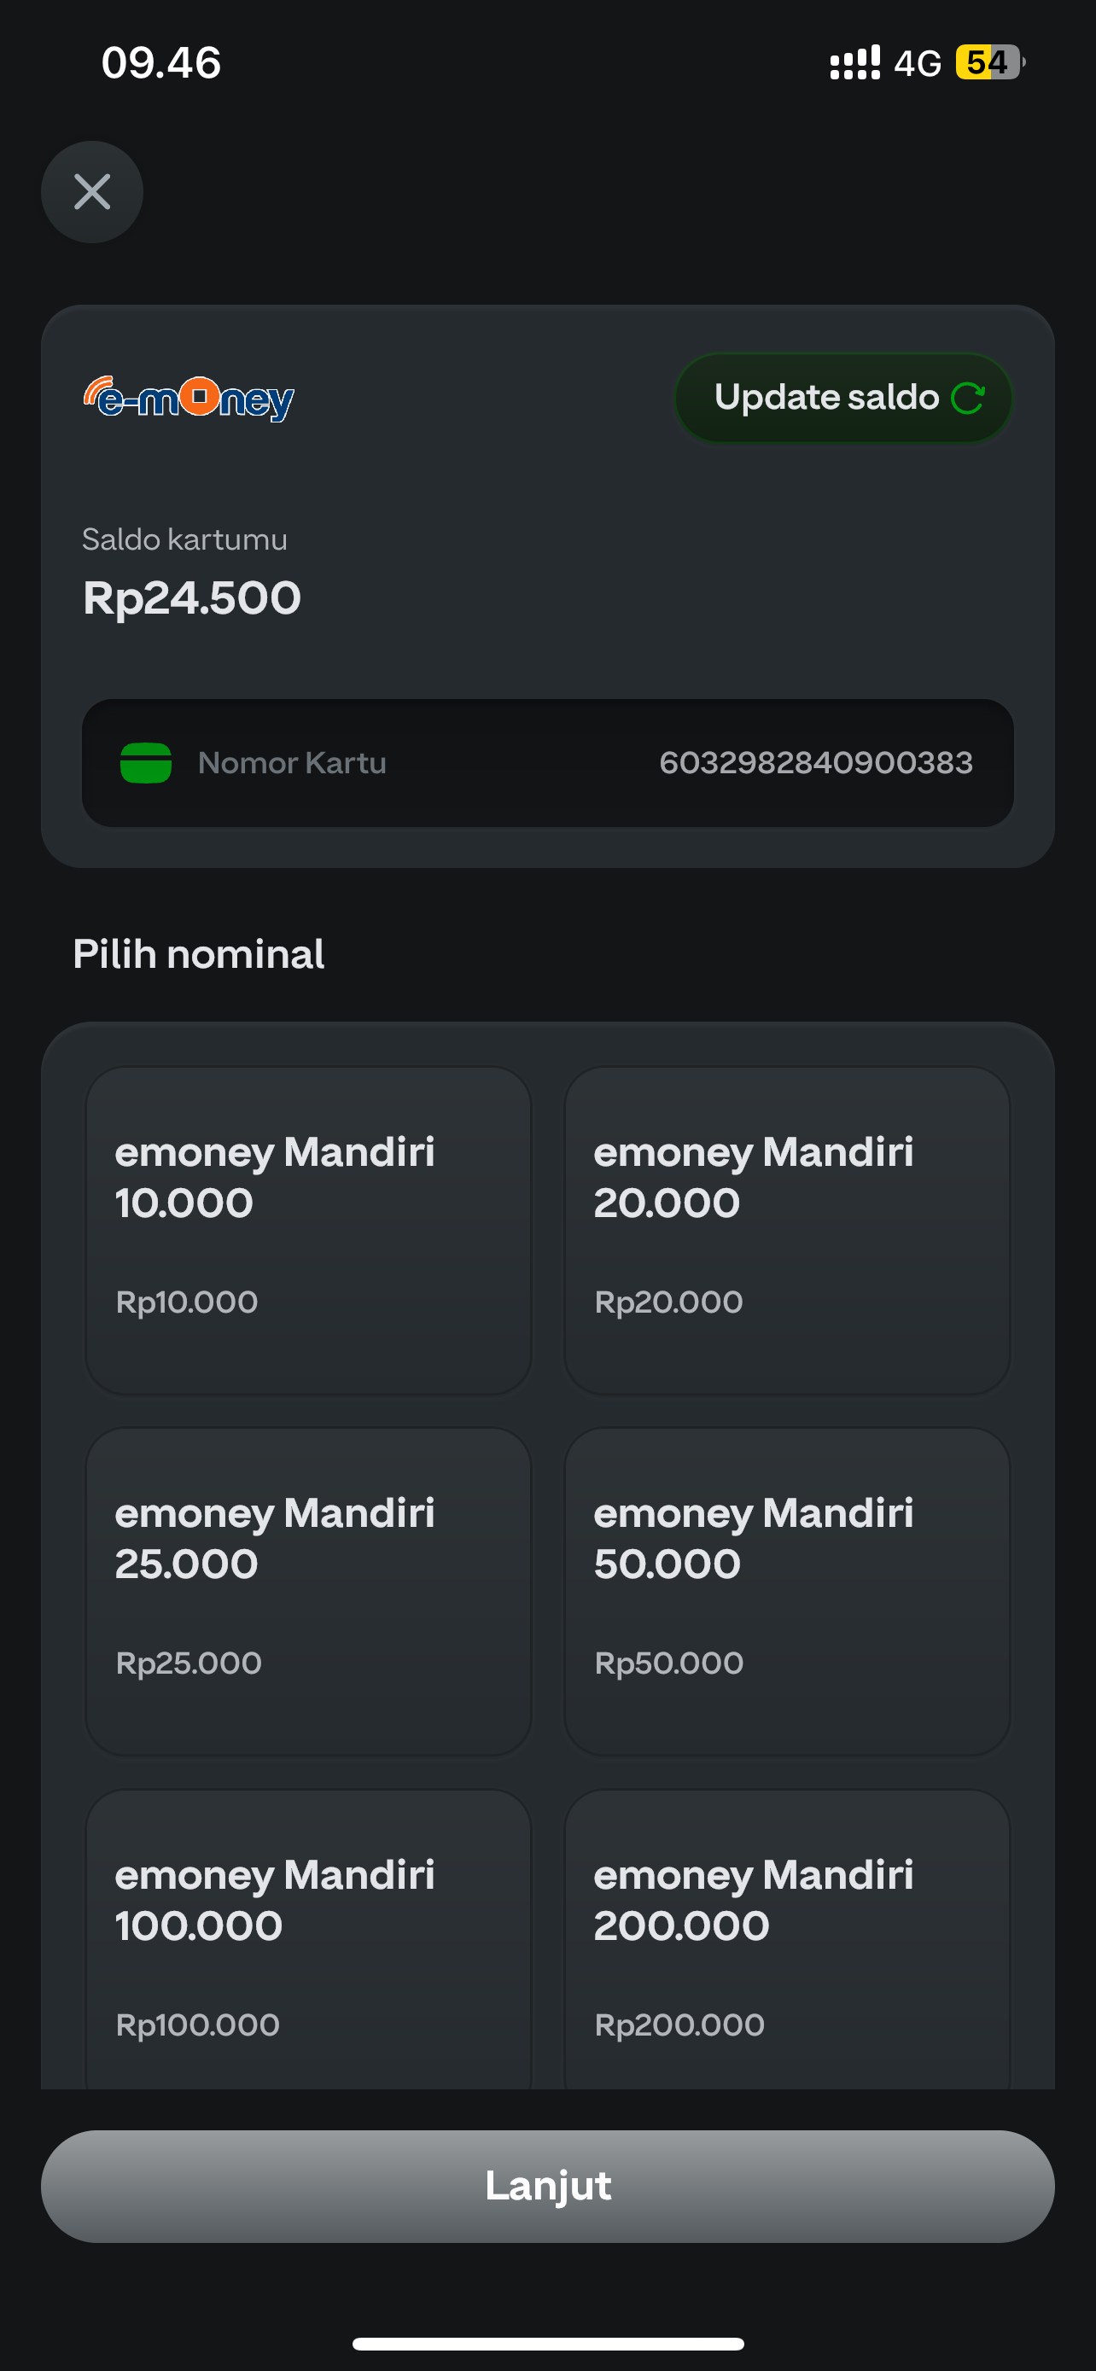
Task: Tap the 09.46 clock in status bar
Action: pyautogui.click(x=161, y=62)
